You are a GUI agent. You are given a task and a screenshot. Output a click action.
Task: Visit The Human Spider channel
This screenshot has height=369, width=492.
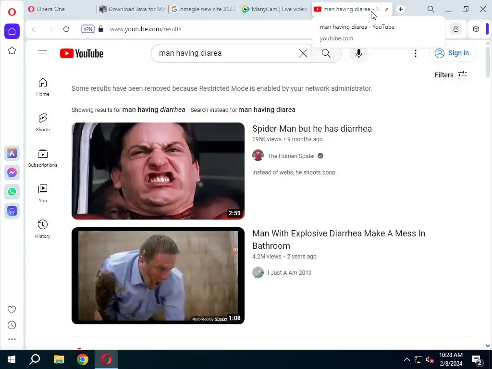(291, 156)
